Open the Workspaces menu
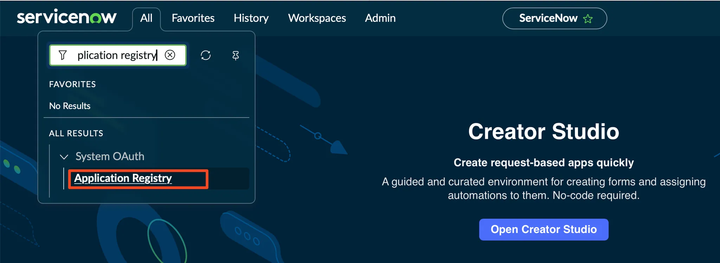This screenshot has width=720, height=263. tap(317, 18)
